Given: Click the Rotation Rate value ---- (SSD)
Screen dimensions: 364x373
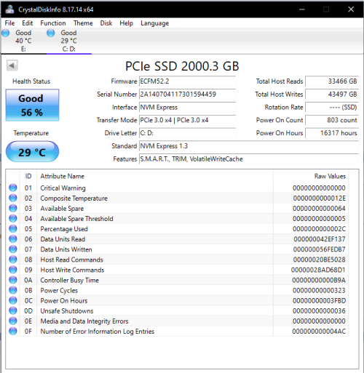Looking at the screenshot, I should coord(332,107).
